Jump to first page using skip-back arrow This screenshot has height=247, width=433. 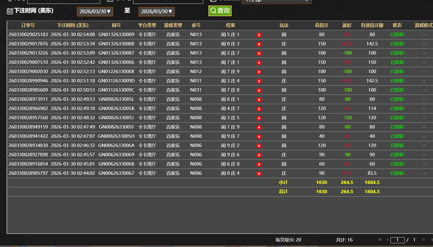coord(380,240)
